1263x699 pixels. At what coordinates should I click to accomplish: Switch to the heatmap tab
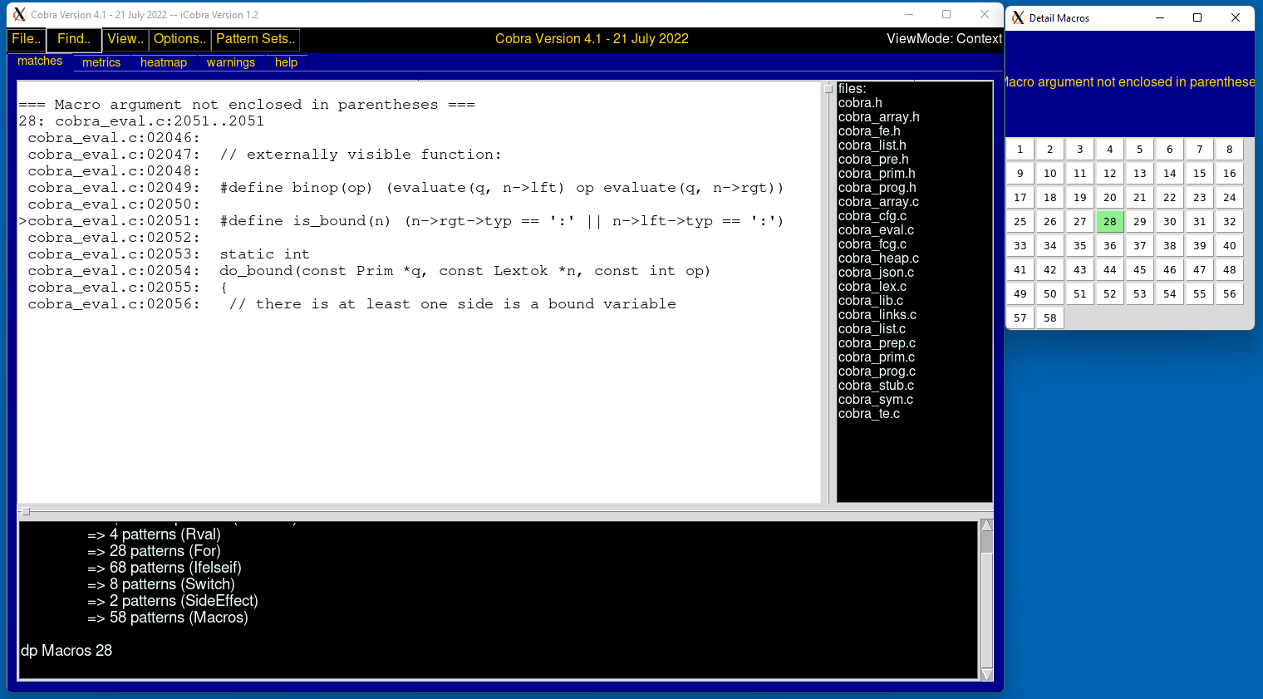tap(164, 62)
